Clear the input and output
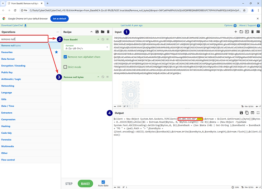 [253, 32]
